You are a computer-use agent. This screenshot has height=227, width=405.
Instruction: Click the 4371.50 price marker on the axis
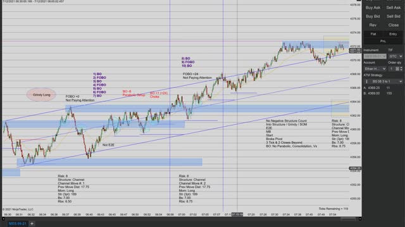pyautogui.click(x=355, y=50)
